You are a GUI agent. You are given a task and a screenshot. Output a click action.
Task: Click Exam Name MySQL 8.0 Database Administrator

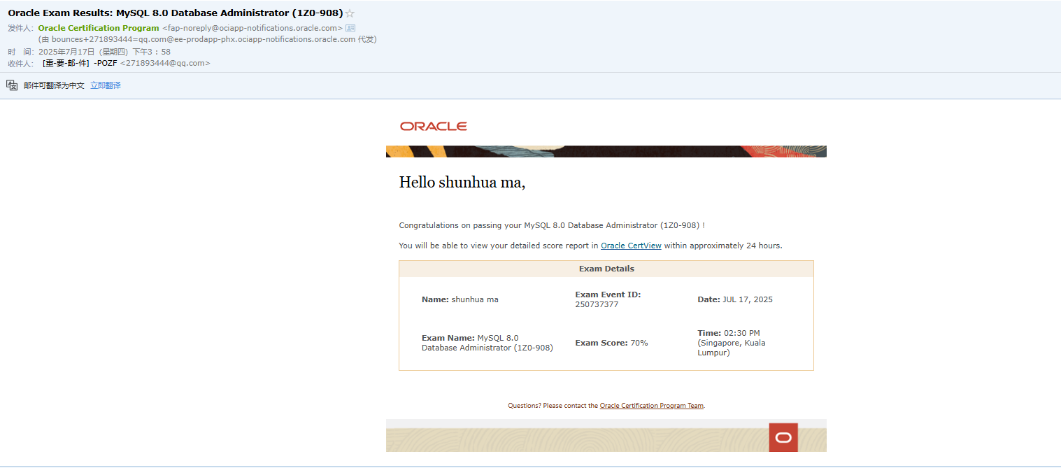click(x=487, y=343)
